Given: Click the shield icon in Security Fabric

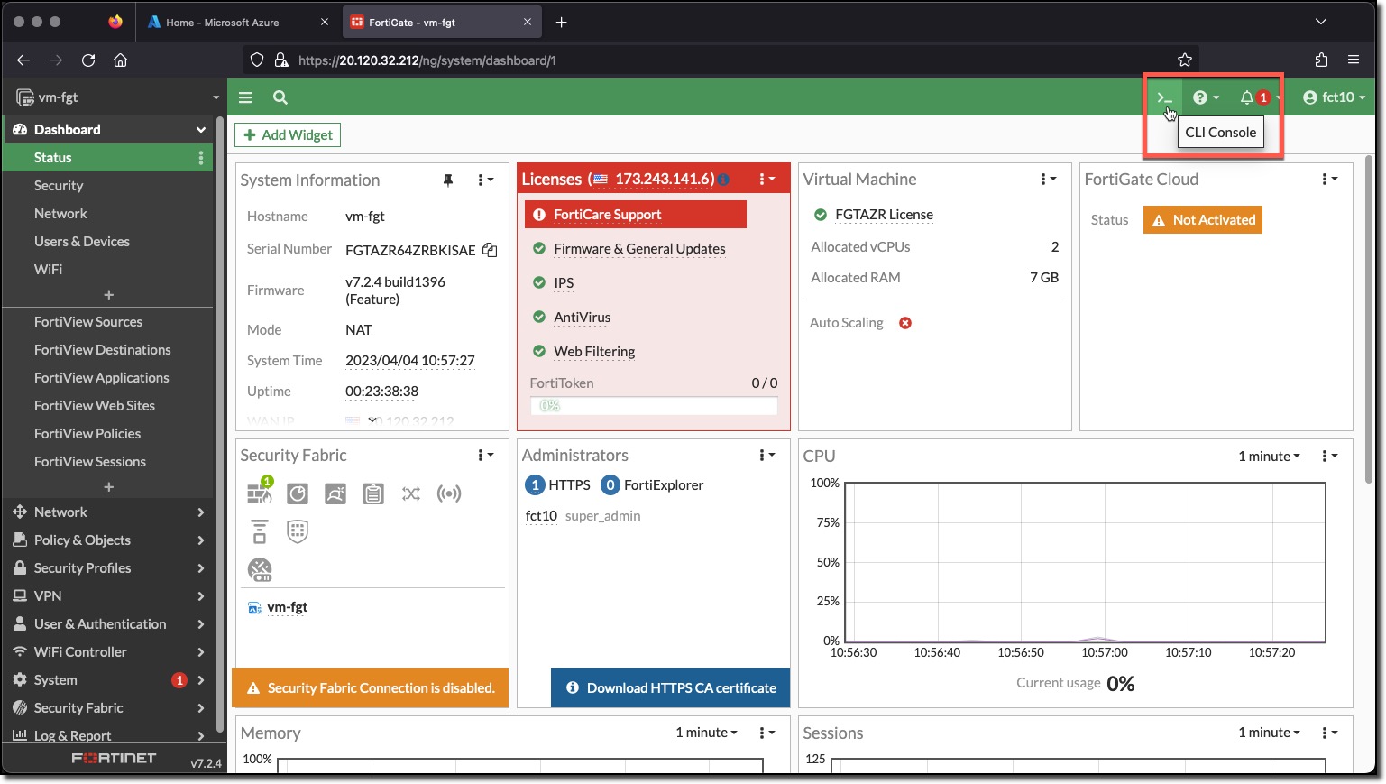Looking at the screenshot, I should (298, 531).
